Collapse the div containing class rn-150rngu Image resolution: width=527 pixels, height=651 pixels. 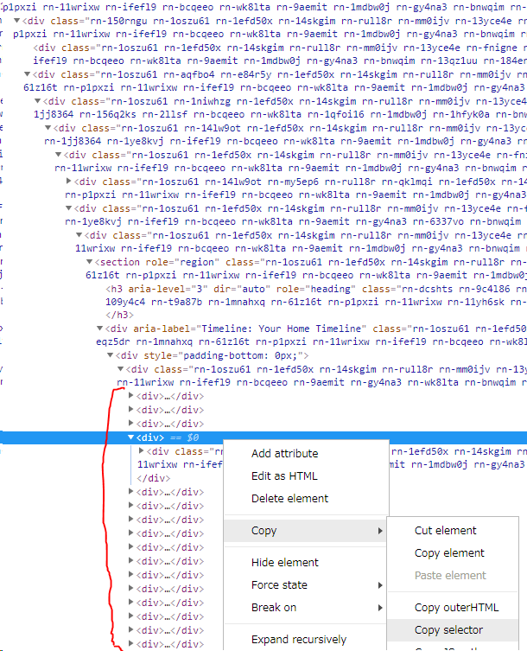16,20
